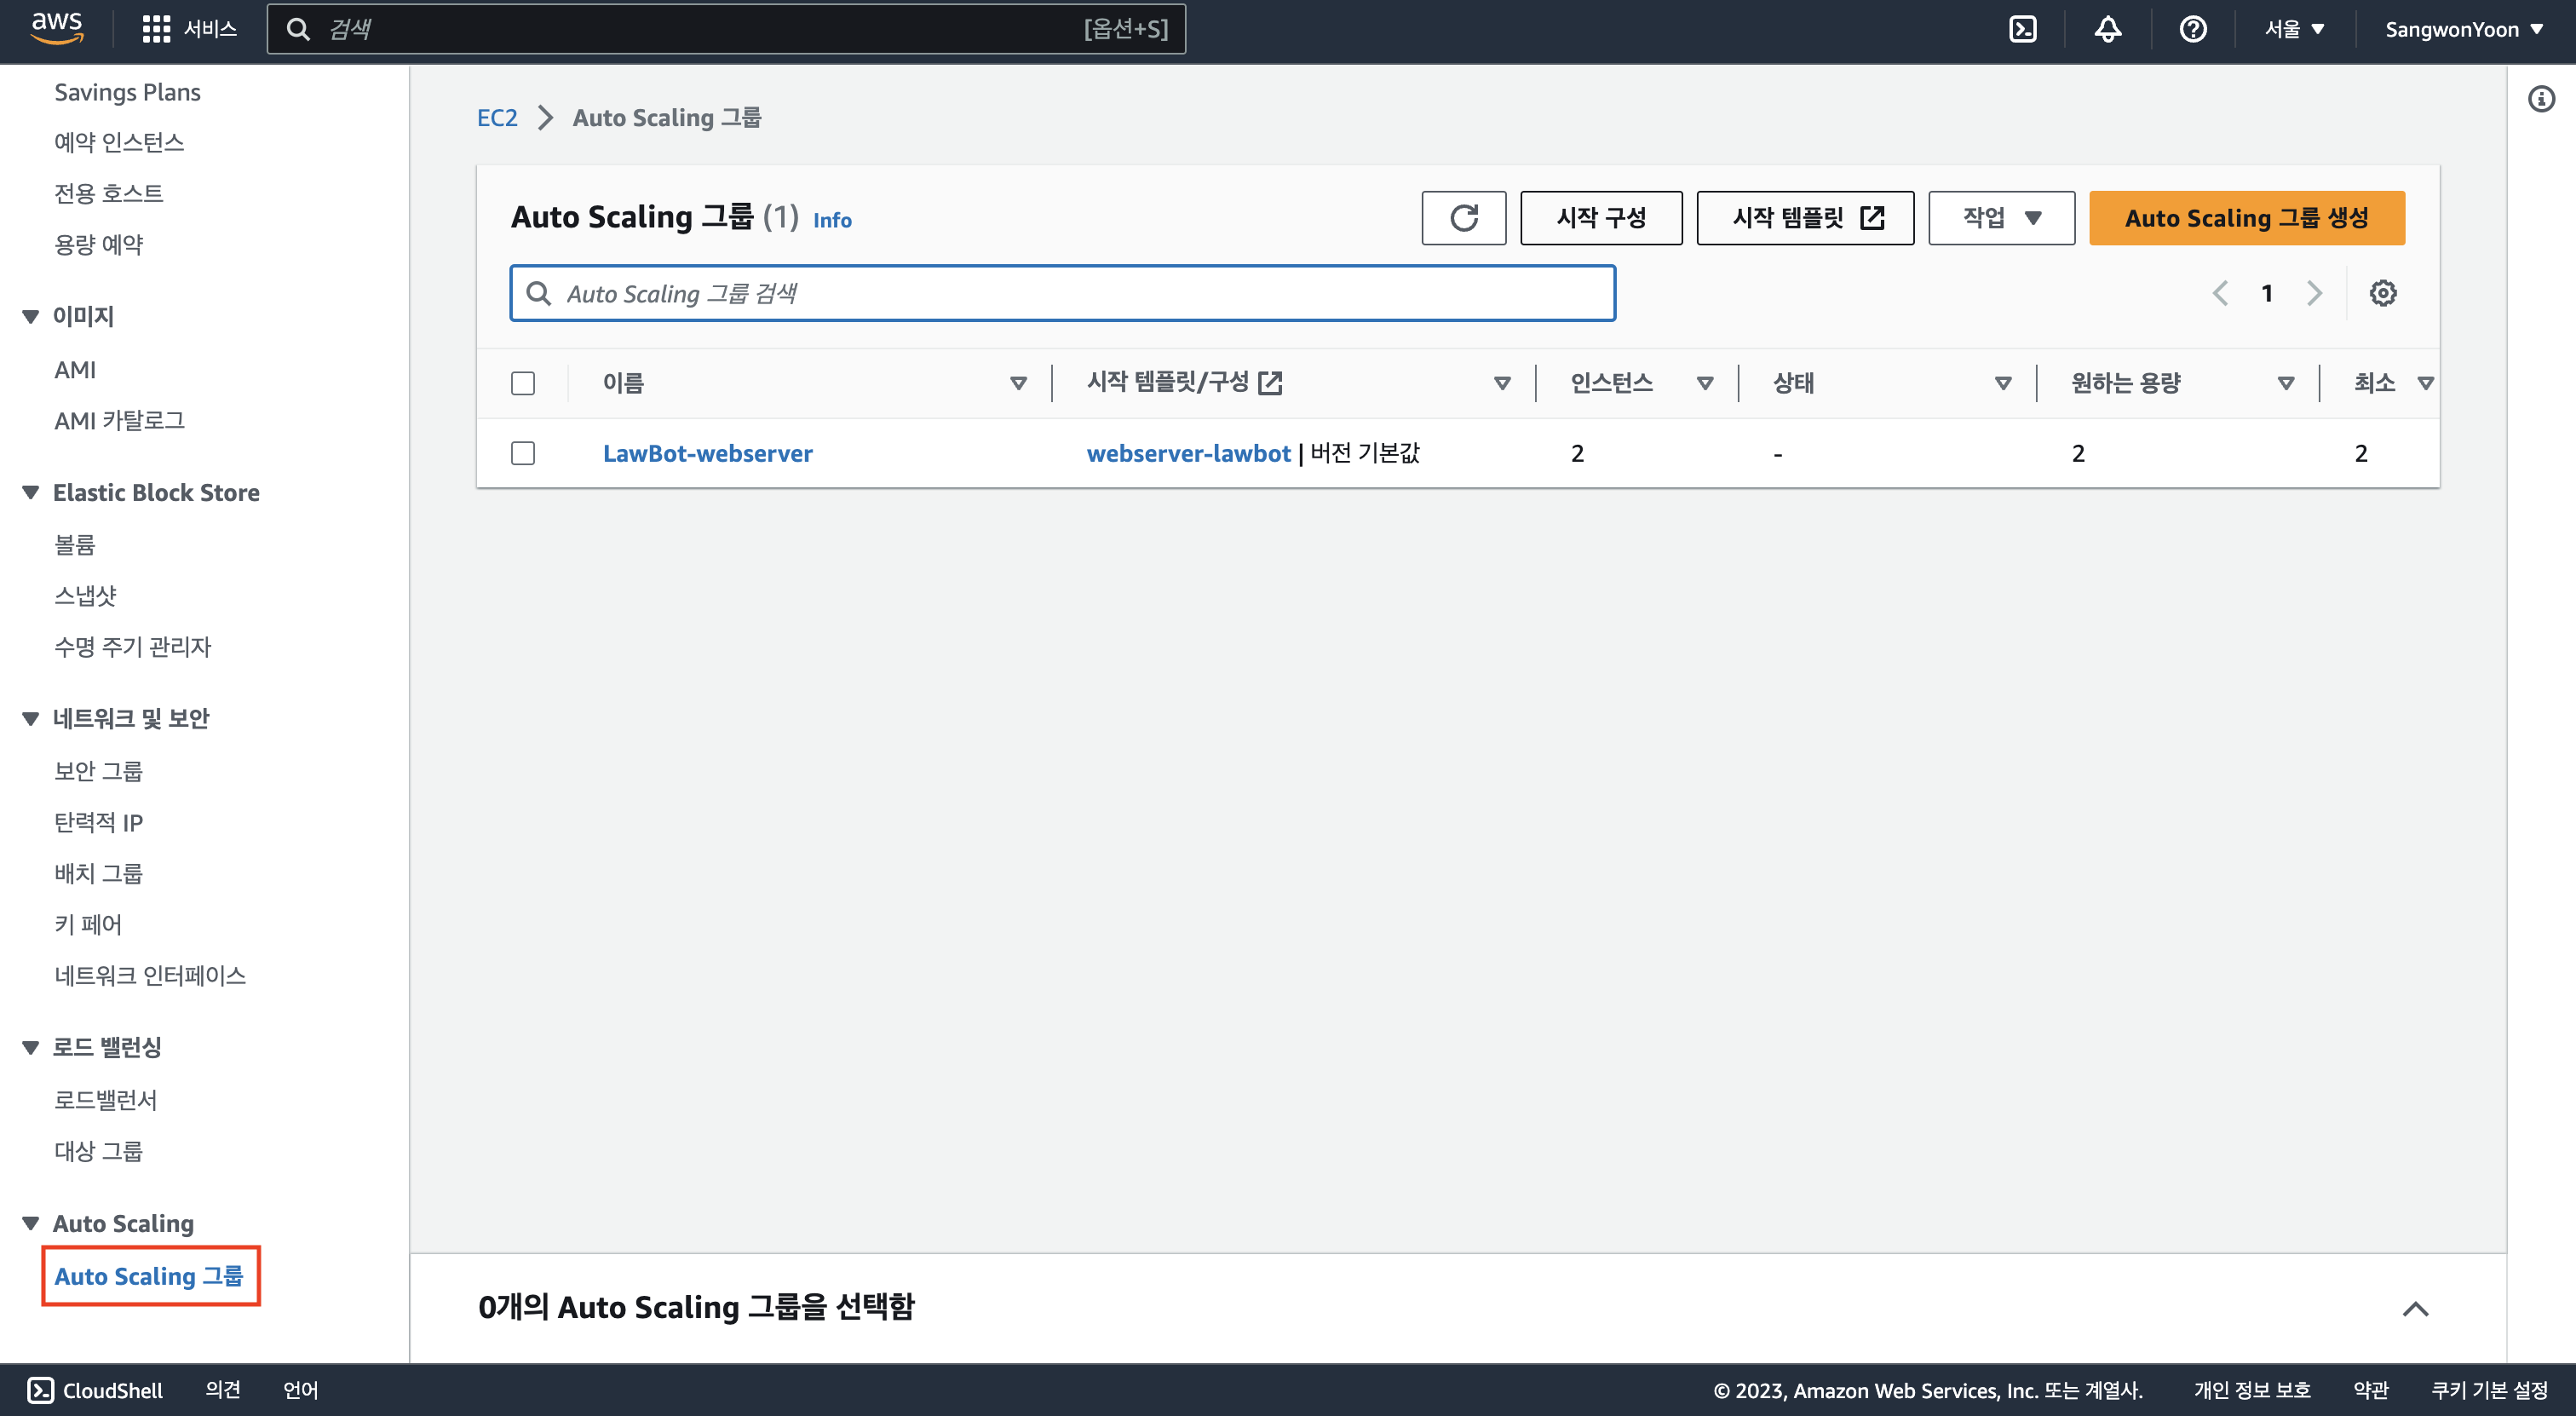
Task: Collapse the 로드 밸런싱 sidebar section
Action: click(31, 1047)
